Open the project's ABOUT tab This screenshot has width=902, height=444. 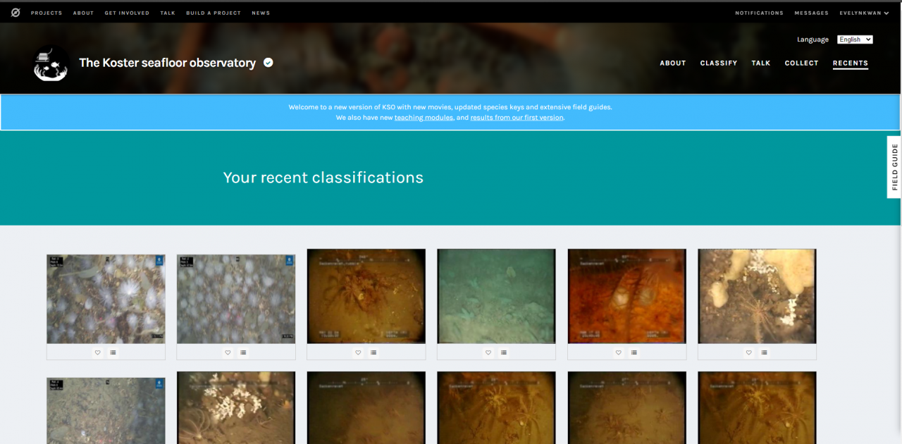point(673,63)
